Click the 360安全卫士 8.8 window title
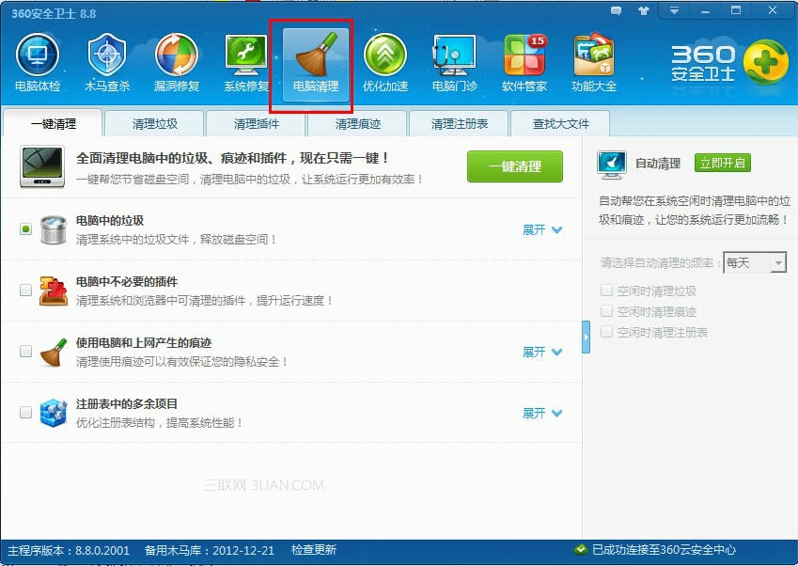This screenshot has height=566, width=798. 54,13
